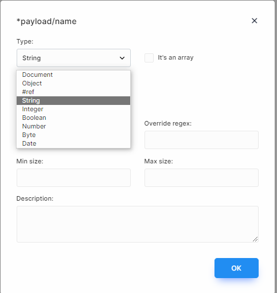
Task: Confirm changes with the OK button
Action: [x=236, y=268]
